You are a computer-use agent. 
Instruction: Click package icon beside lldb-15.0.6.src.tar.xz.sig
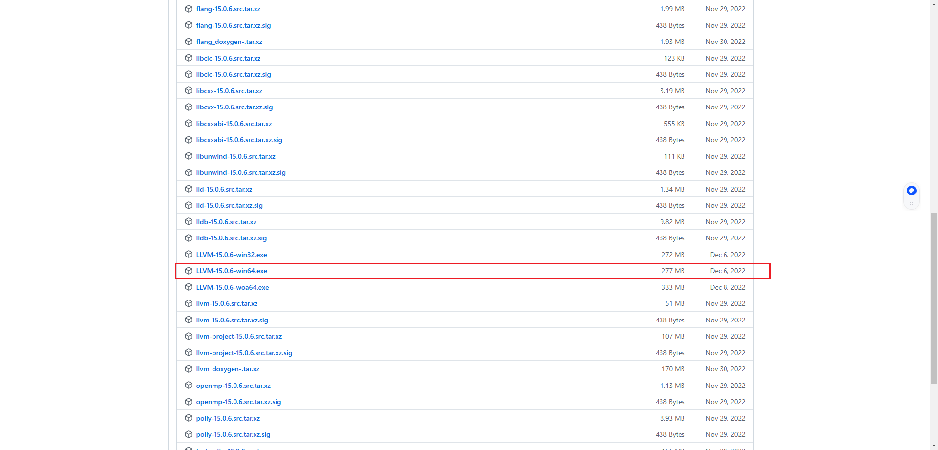pos(189,238)
